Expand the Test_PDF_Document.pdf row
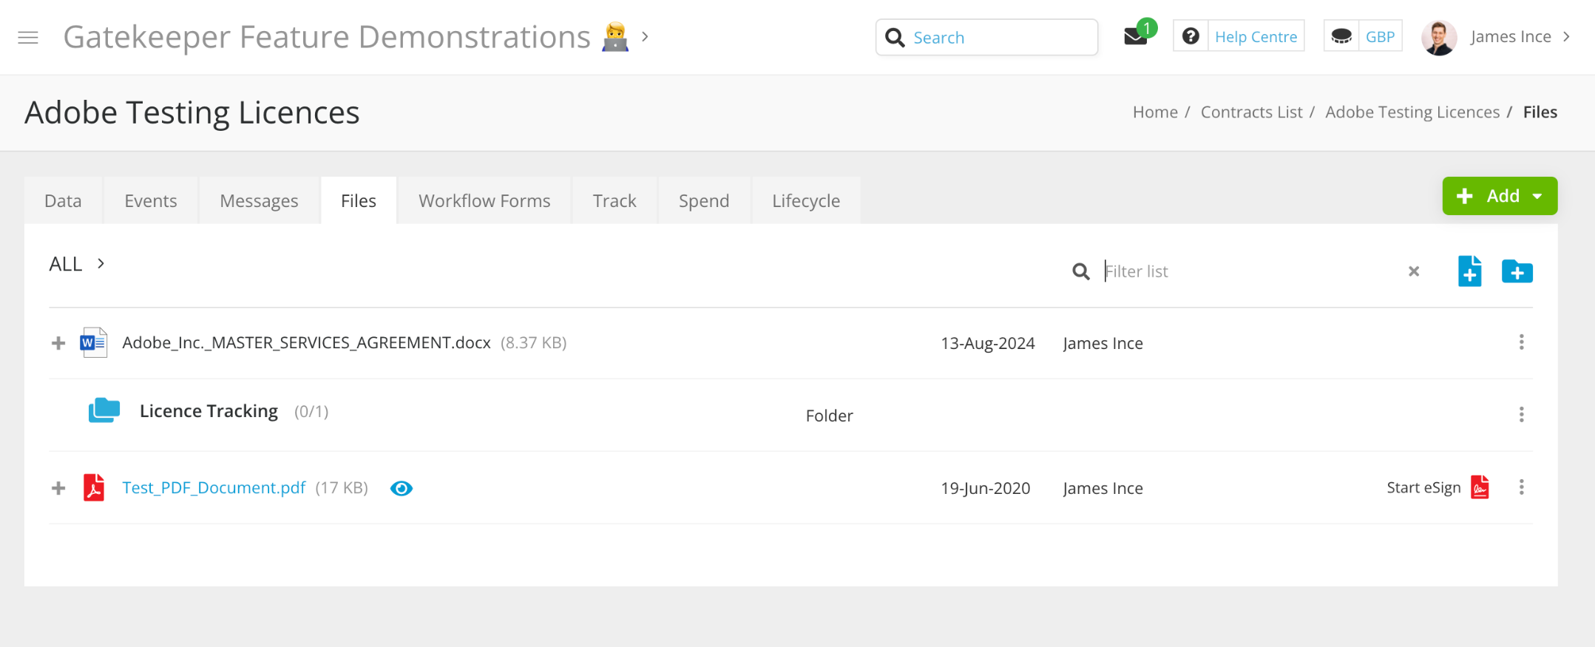1595x647 pixels. pyautogui.click(x=58, y=488)
